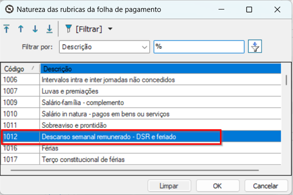Click into the filter text field containing %
293x195 pixels.
199,47
